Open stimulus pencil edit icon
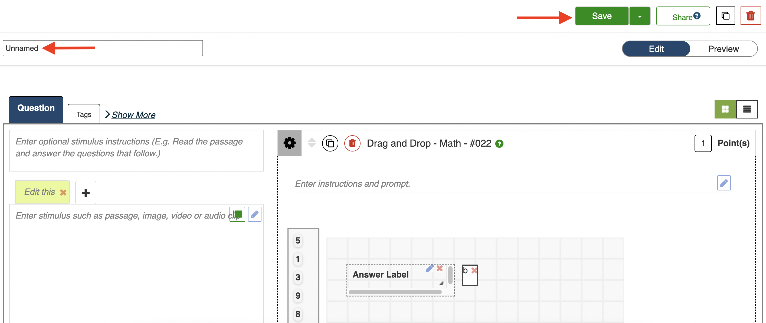 click(x=254, y=214)
